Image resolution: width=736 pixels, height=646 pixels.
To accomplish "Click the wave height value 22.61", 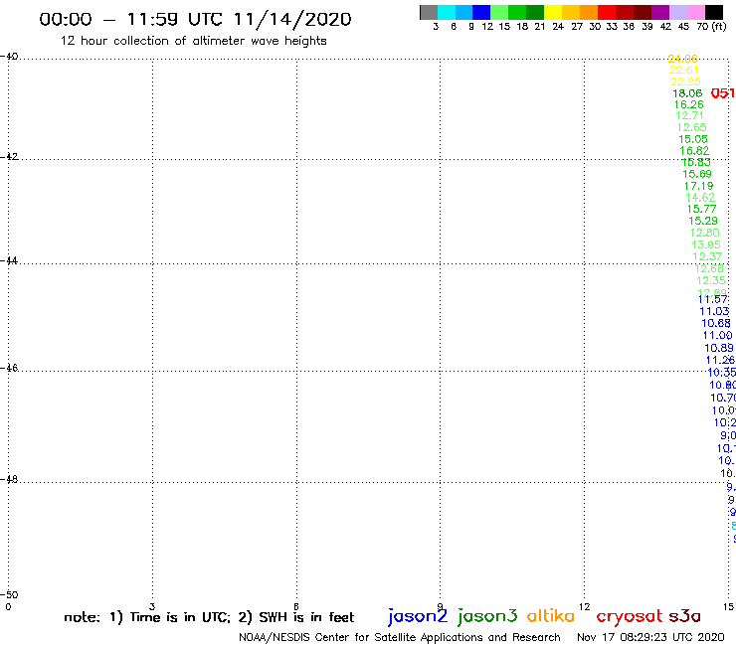I will [684, 70].
